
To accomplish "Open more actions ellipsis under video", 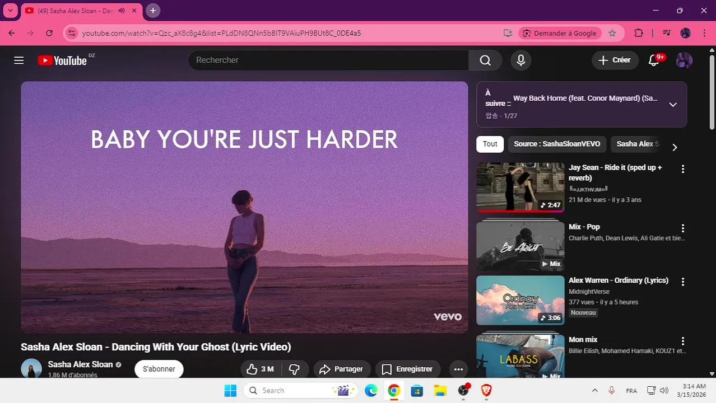I will [459, 369].
